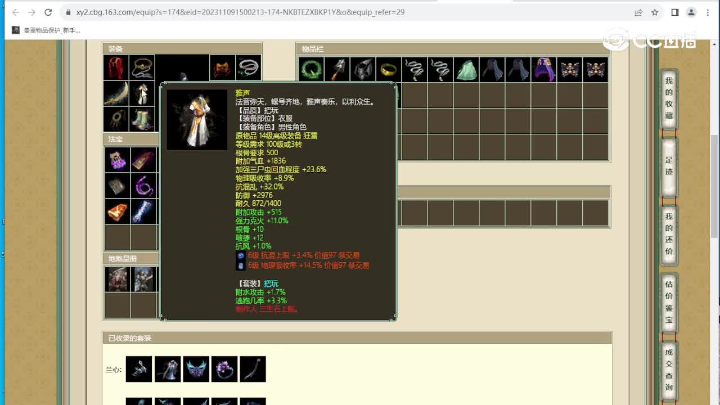
Task: Click the silver chain item in the equipment panel
Action: (x=248, y=67)
